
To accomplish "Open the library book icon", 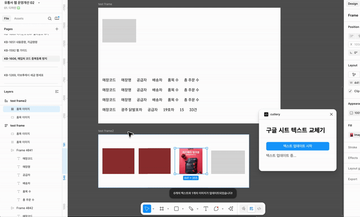I will click(57, 18).
